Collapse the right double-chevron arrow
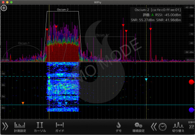Image resolution: width=195 pixels, height=135 pixels. (154, 127)
